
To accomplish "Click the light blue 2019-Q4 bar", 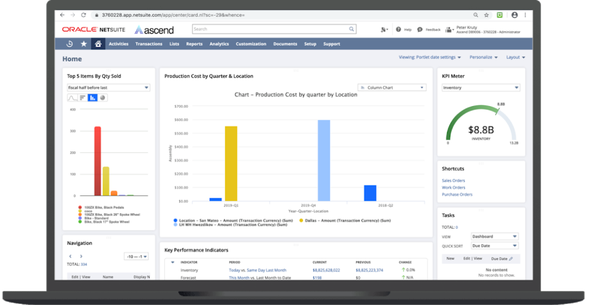I will pos(324,161).
